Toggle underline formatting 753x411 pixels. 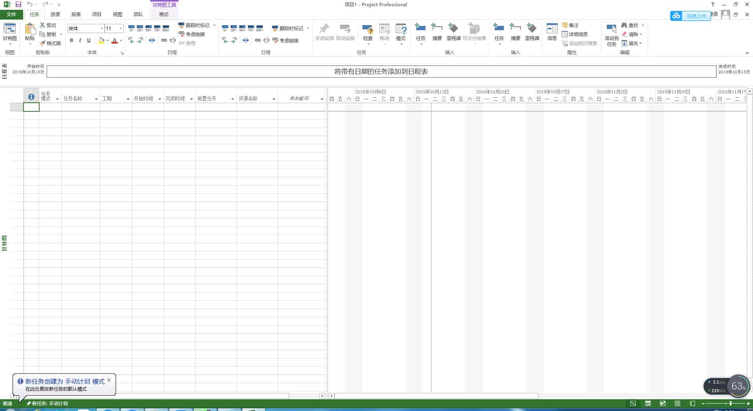[x=89, y=40]
